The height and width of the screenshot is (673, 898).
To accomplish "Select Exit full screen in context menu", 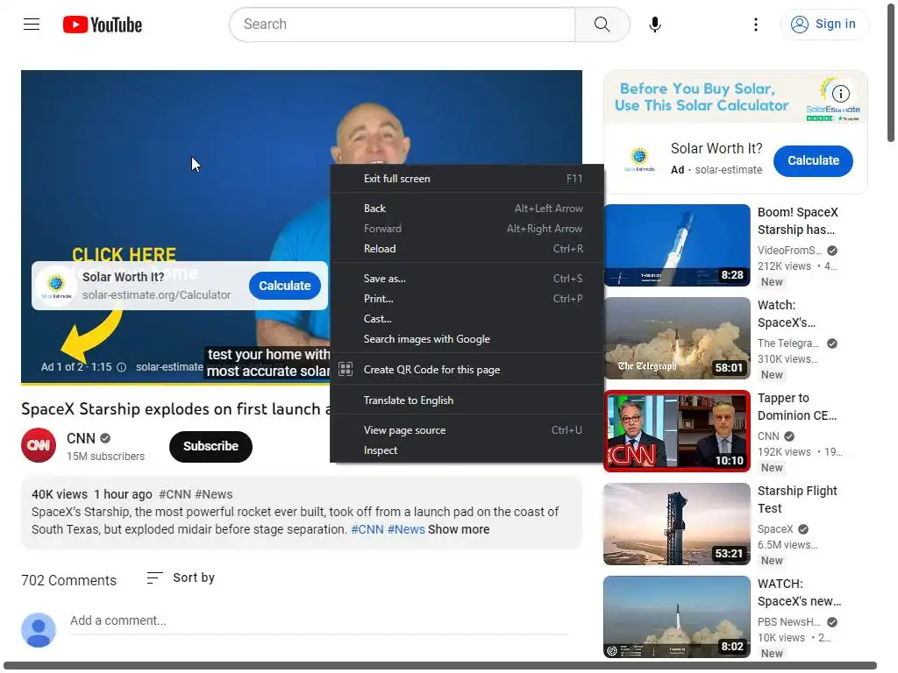I will (x=467, y=179).
